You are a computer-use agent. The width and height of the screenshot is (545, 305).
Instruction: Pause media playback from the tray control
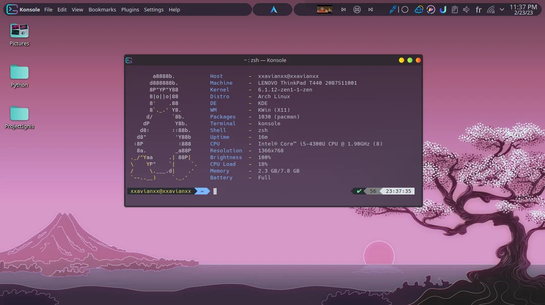tap(357, 9)
